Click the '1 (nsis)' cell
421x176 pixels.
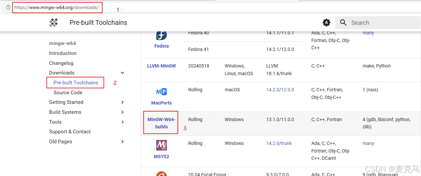click(370, 90)
